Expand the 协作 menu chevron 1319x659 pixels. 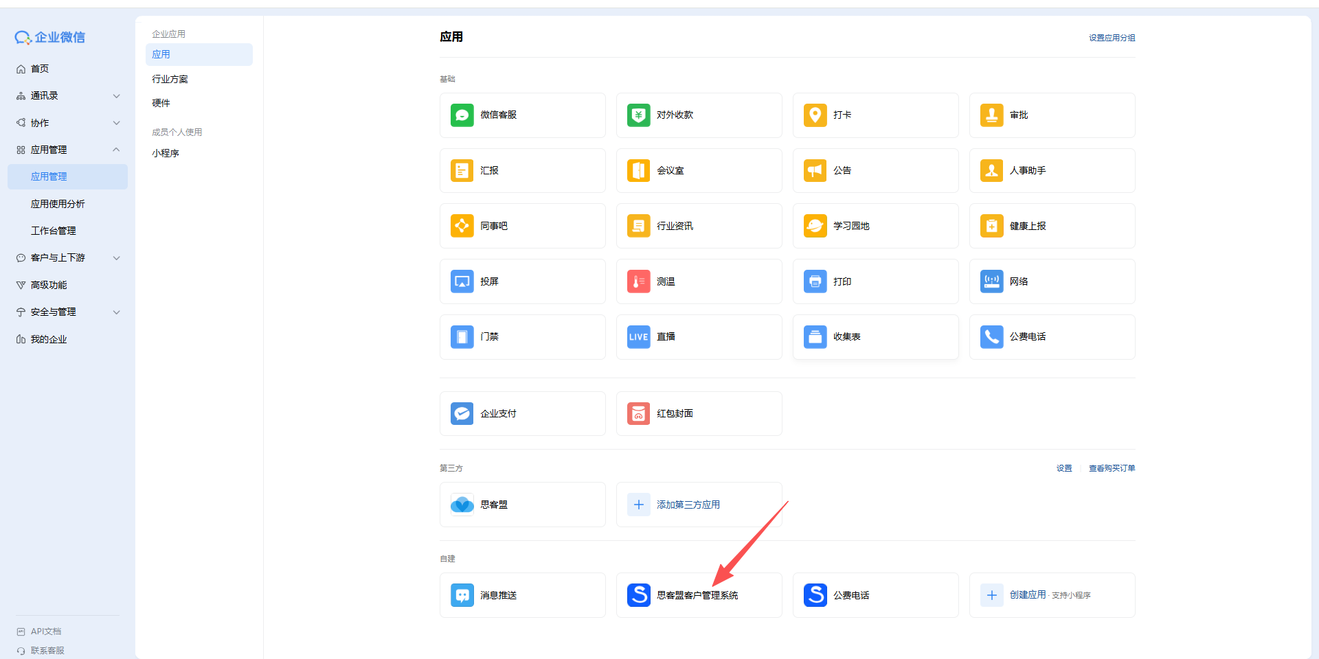(x=116, y=123)
